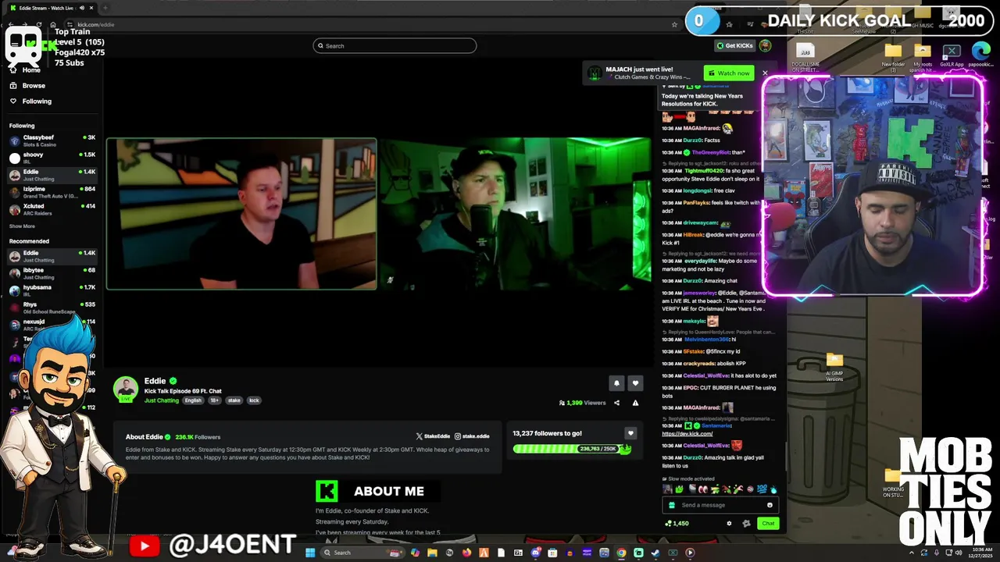1000x562 pixels.
Task: Open the Instagram stake.eddie link
Action: tap(472, 436)
